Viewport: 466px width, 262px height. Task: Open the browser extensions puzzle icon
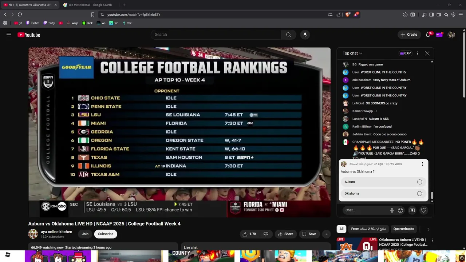(x=405, y=15)
